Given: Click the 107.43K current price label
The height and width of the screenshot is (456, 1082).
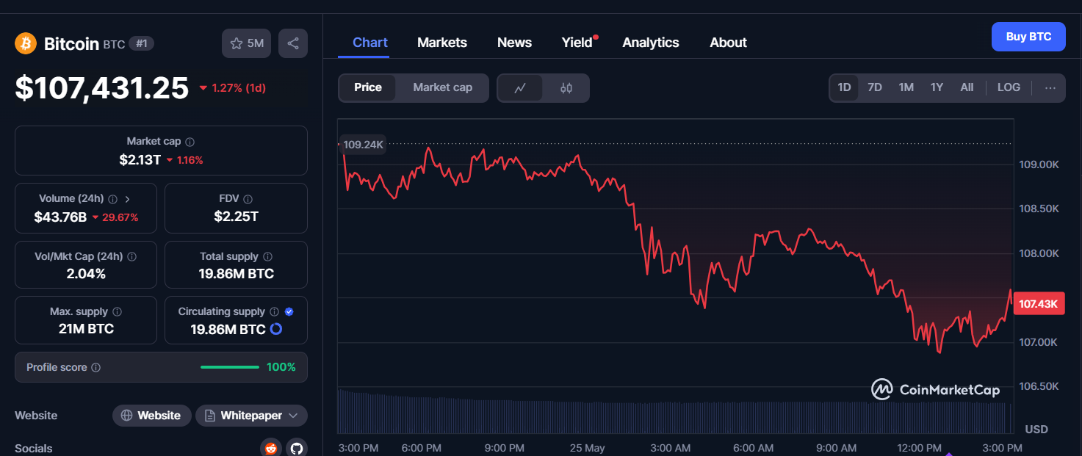Looking at the screenshot, I should point(1038,304).
